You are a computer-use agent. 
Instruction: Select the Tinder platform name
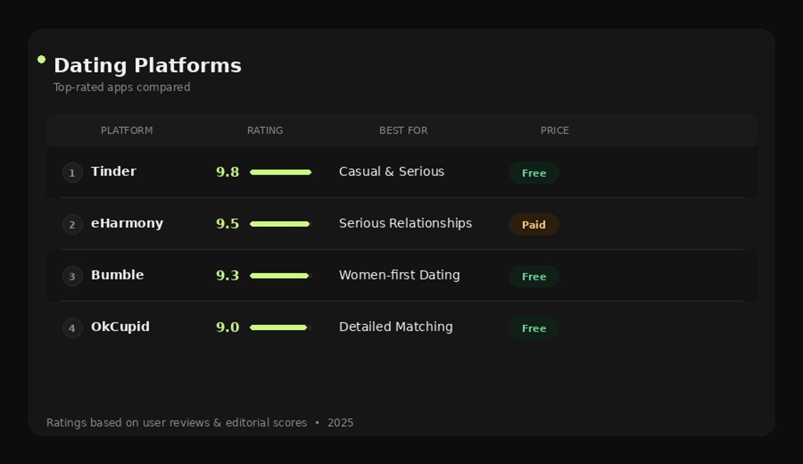[x=113, y=172]
